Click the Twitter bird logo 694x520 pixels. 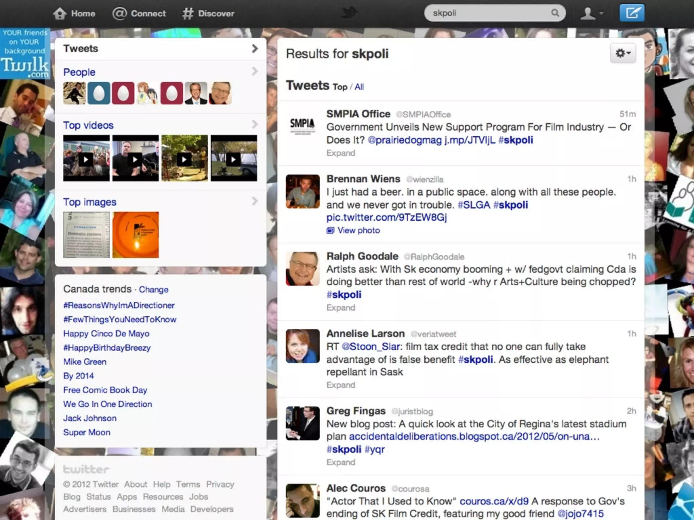coord(349,13)
